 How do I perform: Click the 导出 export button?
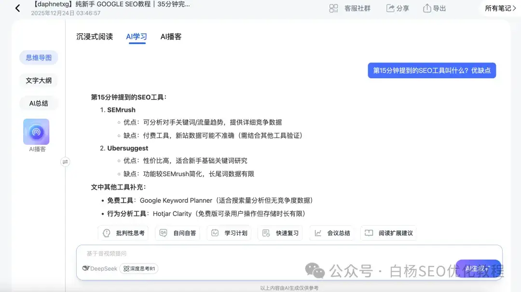point(434,8)
